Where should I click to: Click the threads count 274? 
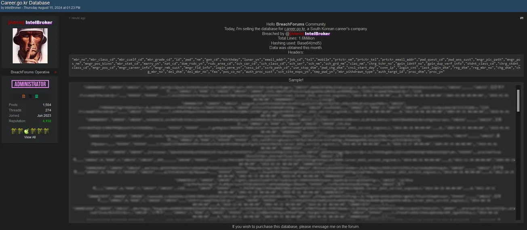click(x=48, y=110)
